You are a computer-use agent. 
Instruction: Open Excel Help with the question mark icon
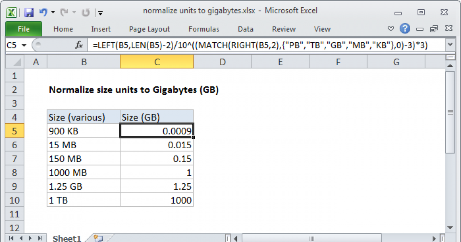[x=405, y=28]
